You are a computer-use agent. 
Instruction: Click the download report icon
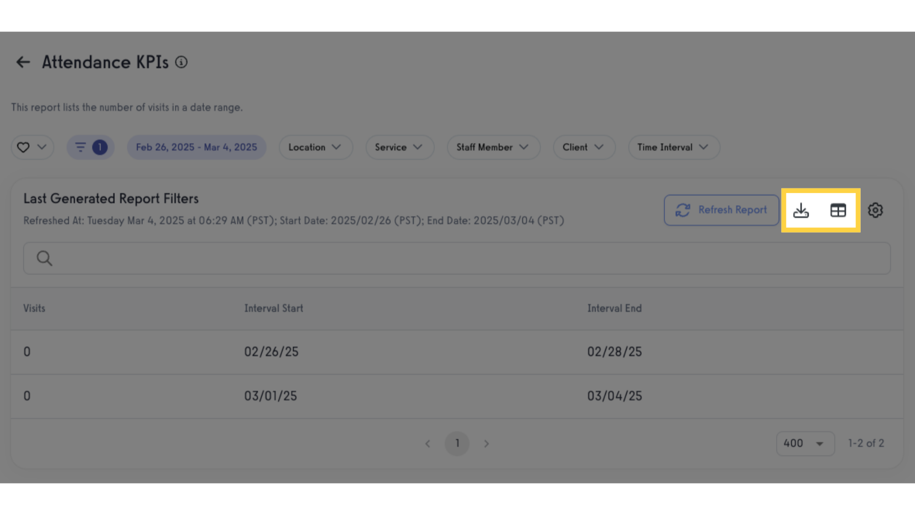pos(801,210)
